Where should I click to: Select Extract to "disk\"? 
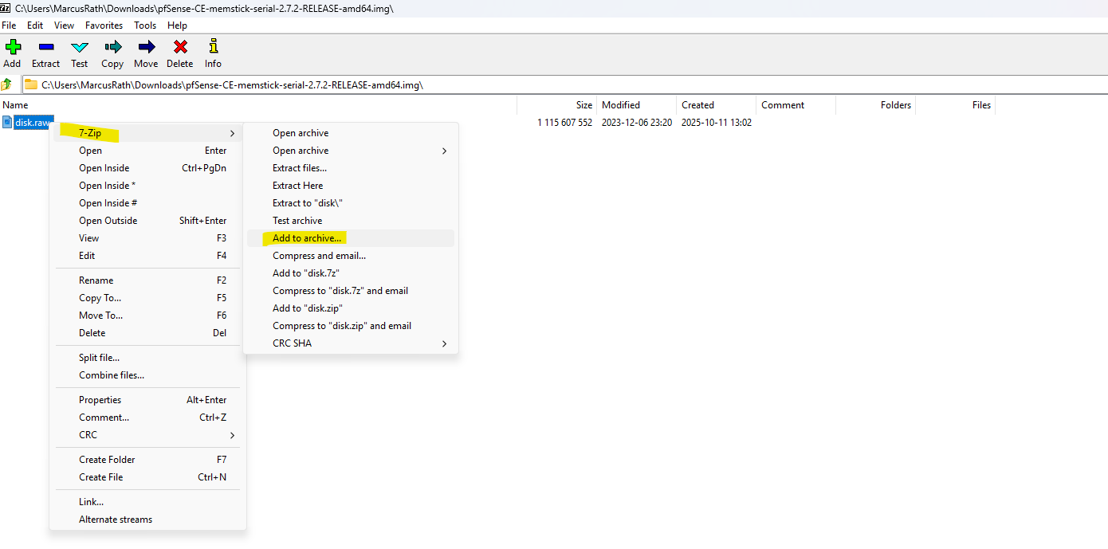coord(351,203)
